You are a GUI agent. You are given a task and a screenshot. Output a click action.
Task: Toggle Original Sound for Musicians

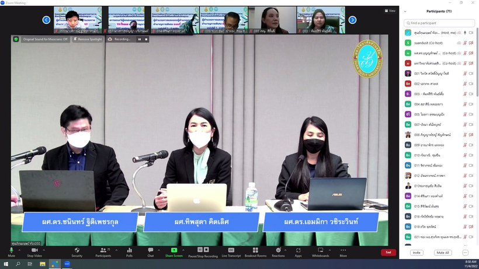(45, 39)
